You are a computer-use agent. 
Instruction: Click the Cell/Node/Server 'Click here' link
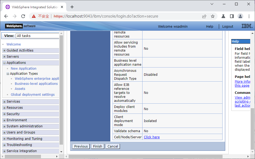[152, 137]
